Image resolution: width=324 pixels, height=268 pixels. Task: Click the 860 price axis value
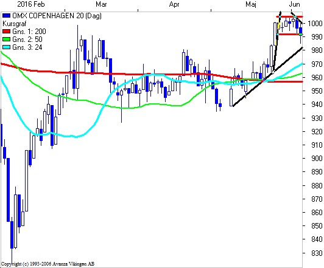coord(317,212)
